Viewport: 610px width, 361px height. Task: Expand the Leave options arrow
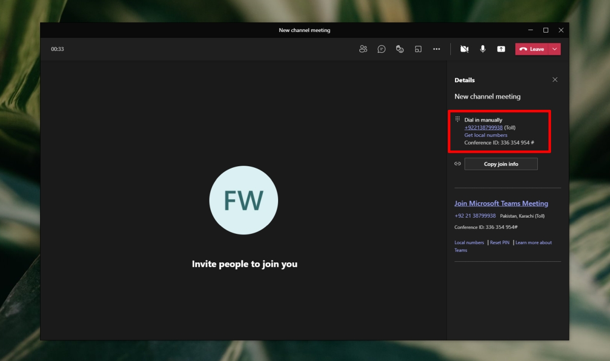(x=555, y=49)
